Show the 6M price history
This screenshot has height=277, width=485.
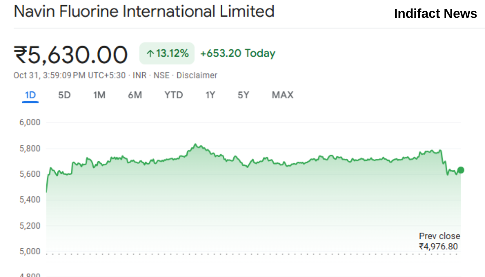click(x=135, y=95)
